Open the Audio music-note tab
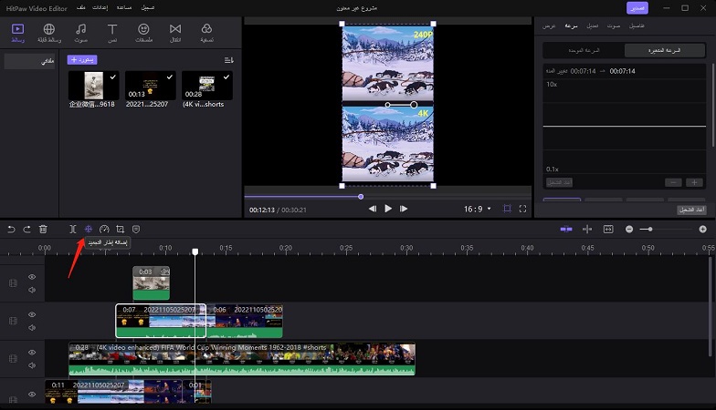The height and width of the screenshot is (410, 716). 80,33
